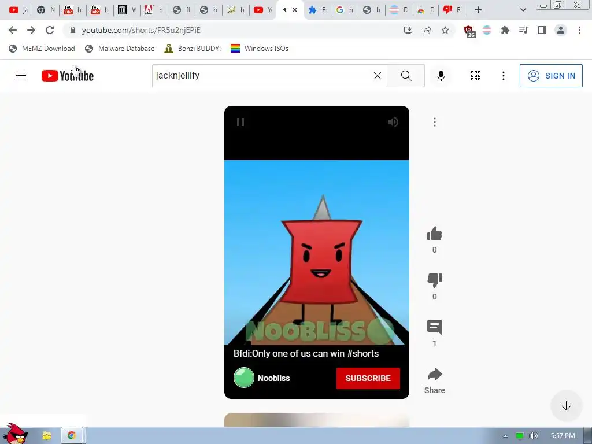Screen dimensions: 592x444
Task: Switch to the blue puzzle piece extension tab
Action: click(x=317, y=10)
